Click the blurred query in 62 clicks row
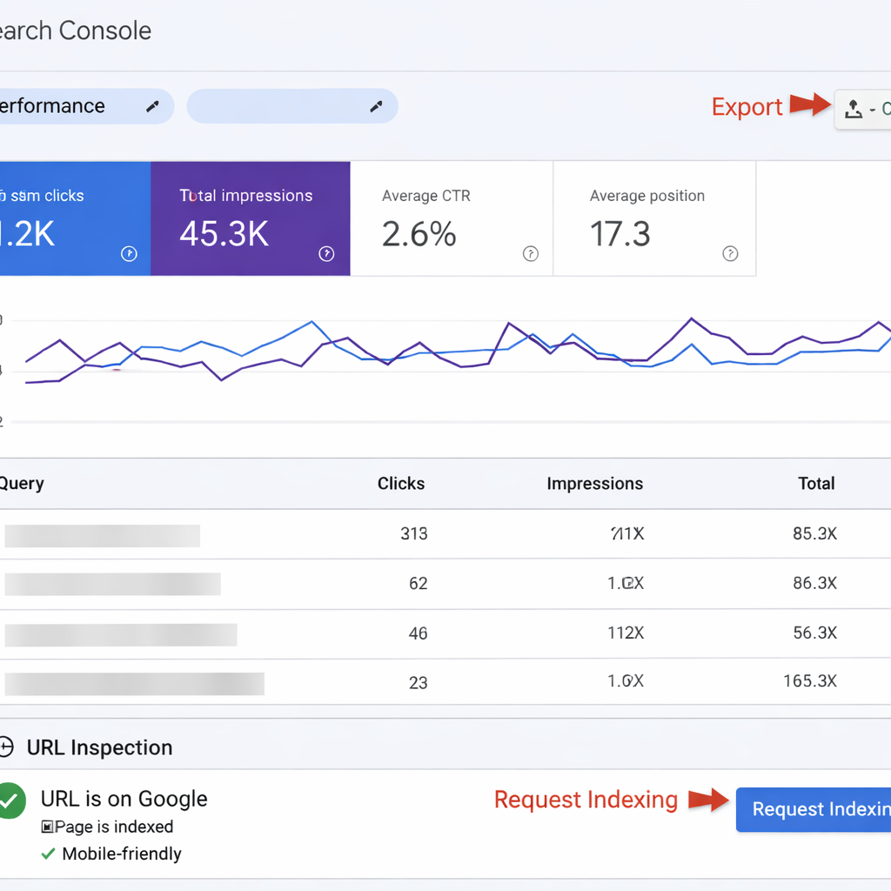The image size is (891, 891). pos(112,584)
